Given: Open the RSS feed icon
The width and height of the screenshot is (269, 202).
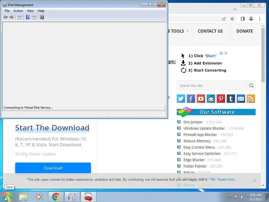Looking at the screenshot, I should coord(251,99).
